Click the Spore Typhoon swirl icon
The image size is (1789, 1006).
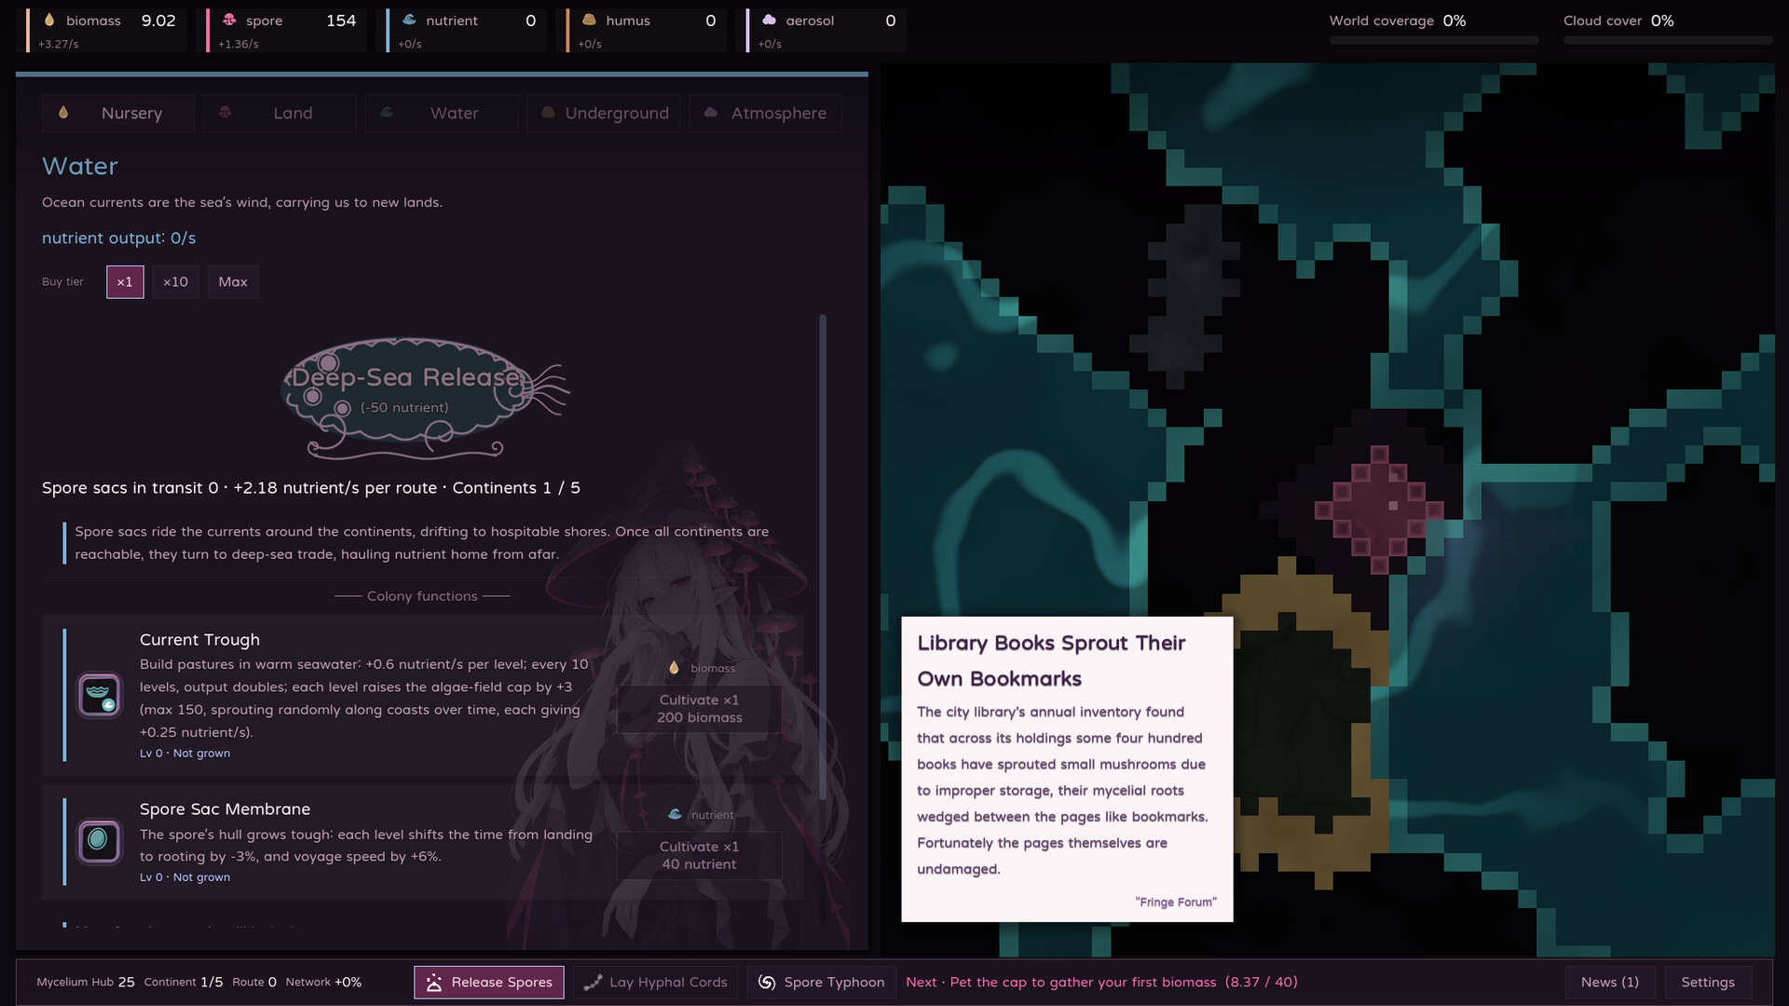pyautogui.click(x=767, y=982)
